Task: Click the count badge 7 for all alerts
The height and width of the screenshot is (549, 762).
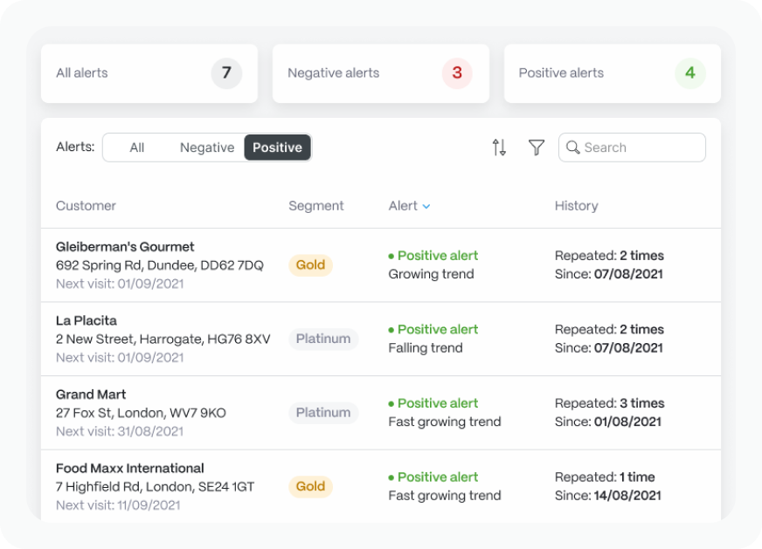Action: [x=226, y=73]
